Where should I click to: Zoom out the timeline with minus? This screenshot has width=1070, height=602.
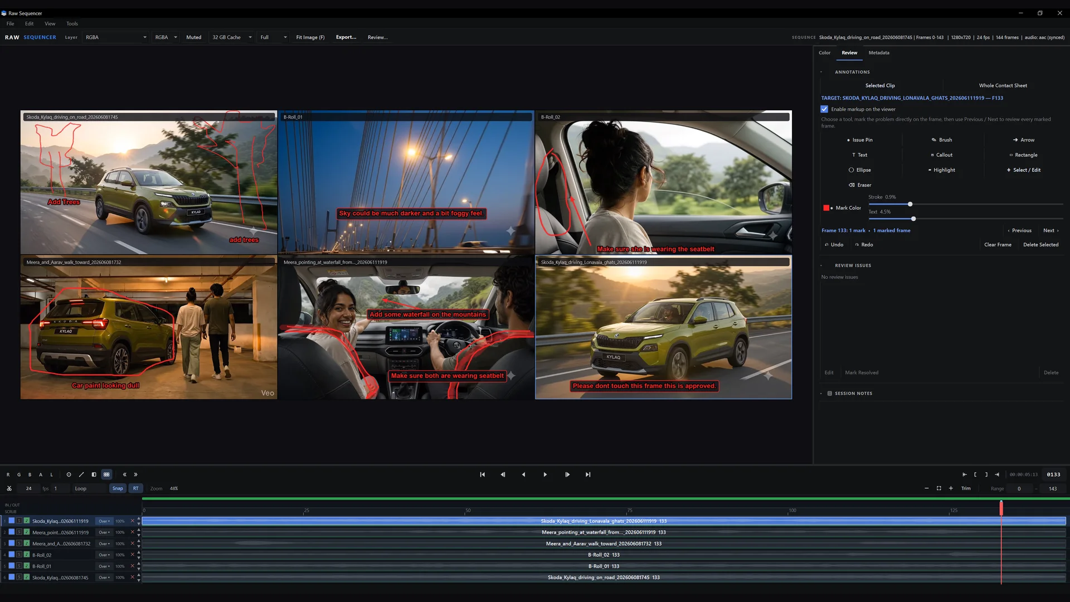click(x=927, y=488)
